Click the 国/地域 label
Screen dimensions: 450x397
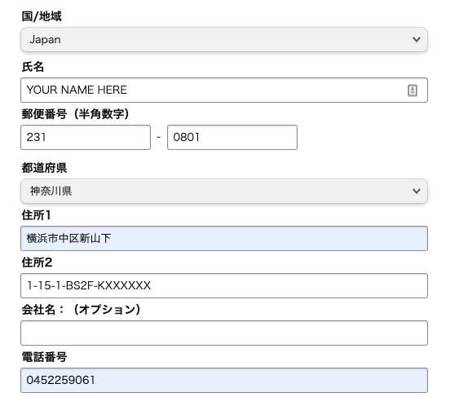pos(42,16)
